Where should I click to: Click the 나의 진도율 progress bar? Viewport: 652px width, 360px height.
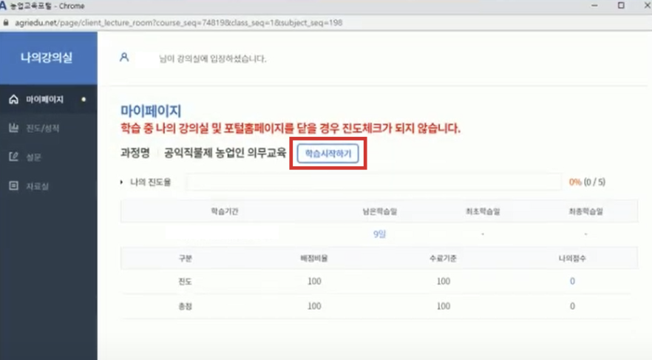tap(373, 182)
